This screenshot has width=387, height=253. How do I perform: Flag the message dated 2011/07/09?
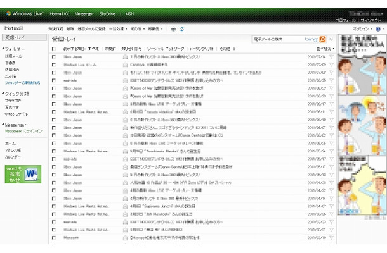331,65
